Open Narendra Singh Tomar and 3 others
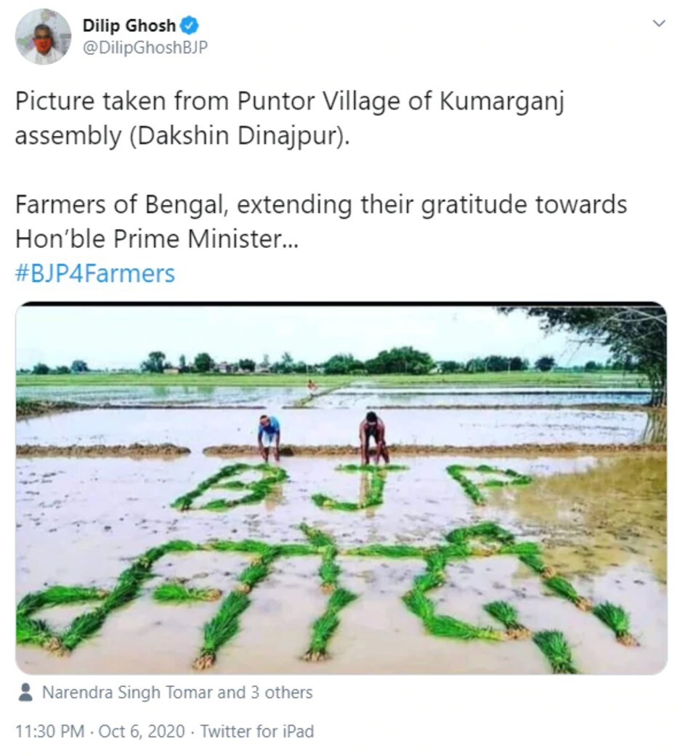The height and width of the screenshot is (756, 680). point(177,692)
